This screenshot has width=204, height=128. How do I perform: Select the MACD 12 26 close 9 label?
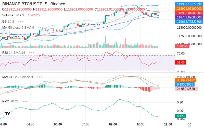pyautogui.click(x=18, y=77)
